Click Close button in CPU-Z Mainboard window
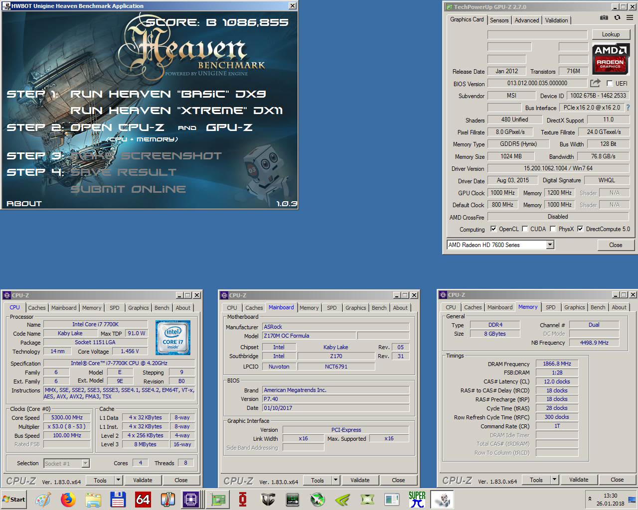The height and width of the screenshot is (510, 638). pos(398,480)
